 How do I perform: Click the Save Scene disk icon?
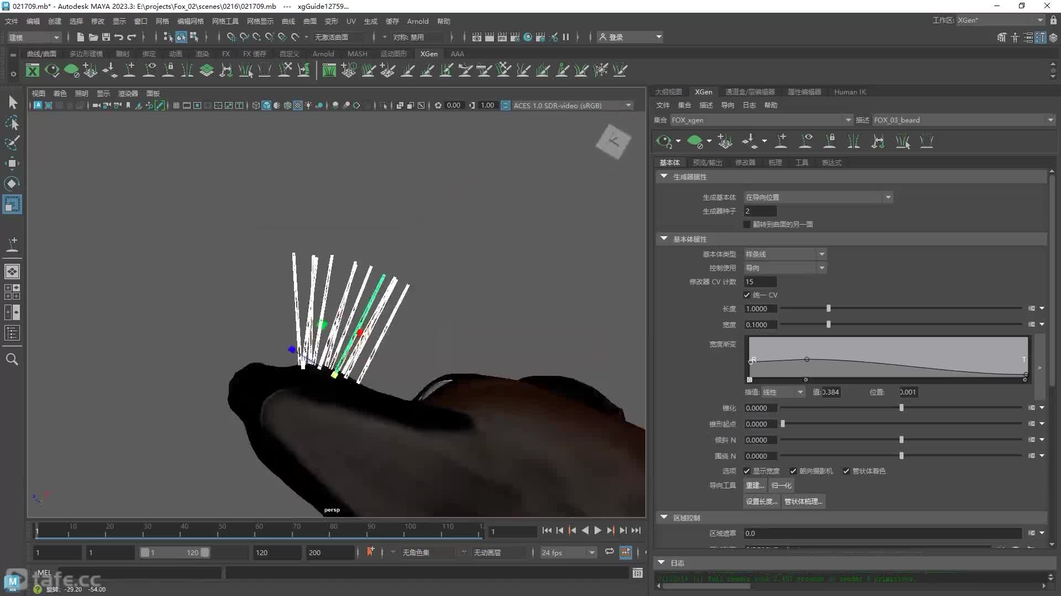[x=106, y=37]
